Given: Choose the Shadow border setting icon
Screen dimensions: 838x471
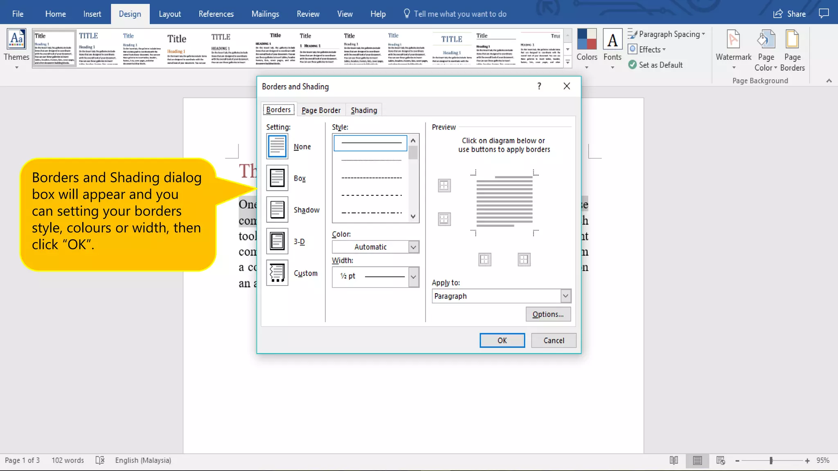Looking at the screenshot, I should tap(277, 210).
